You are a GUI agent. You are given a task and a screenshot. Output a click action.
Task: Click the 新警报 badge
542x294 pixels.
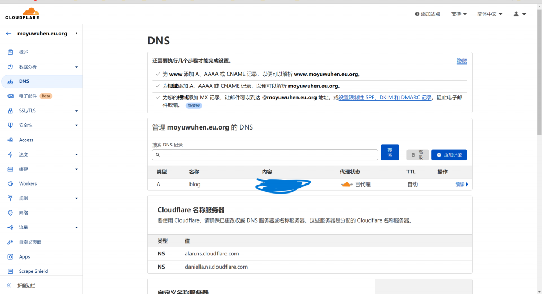[194, 105]
